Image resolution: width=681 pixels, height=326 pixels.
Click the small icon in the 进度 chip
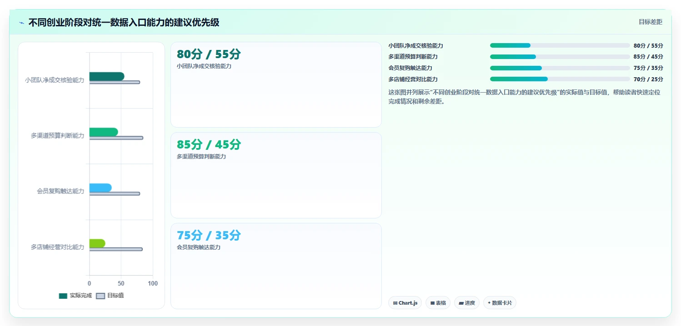(x=461, y=303)
